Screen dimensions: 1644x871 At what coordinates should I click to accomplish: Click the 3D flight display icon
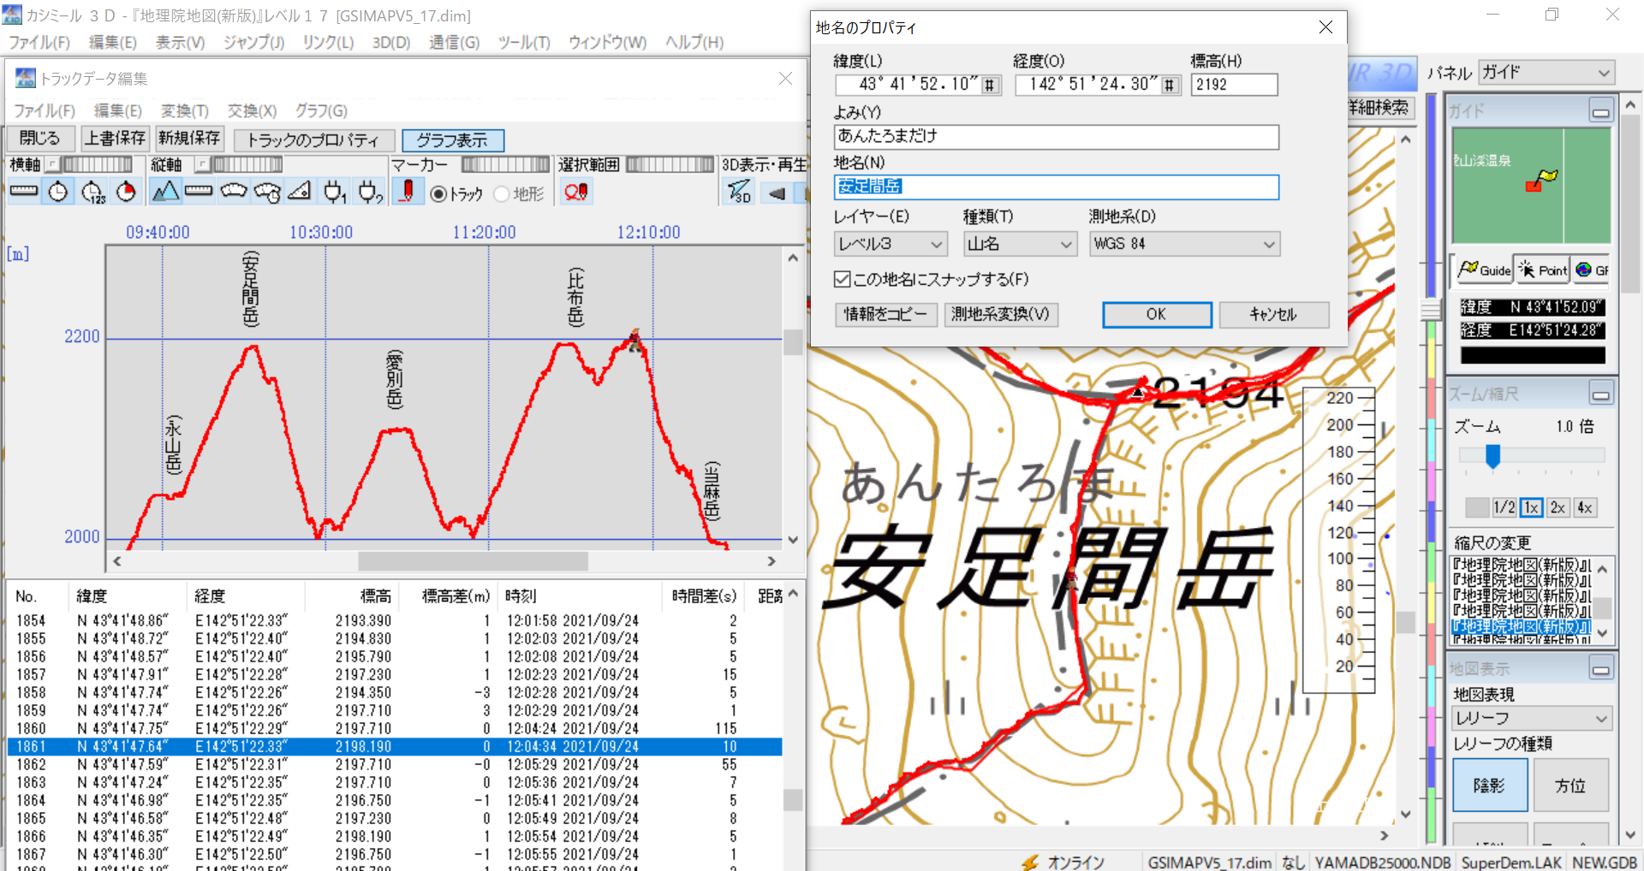(x=739, y=192)
